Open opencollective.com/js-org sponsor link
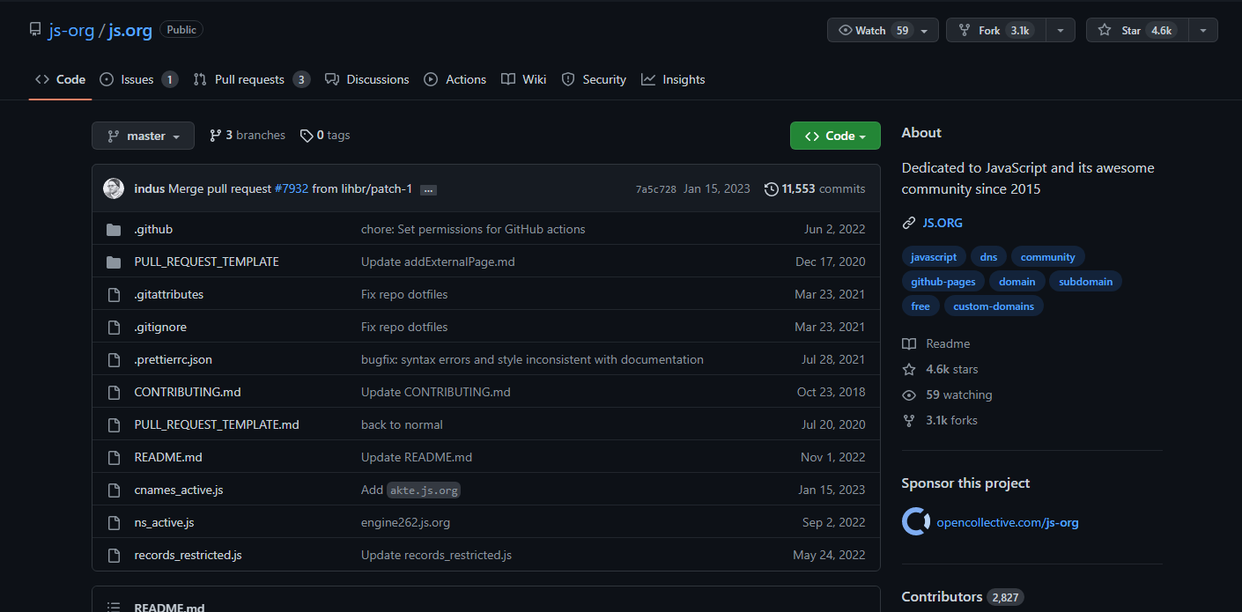Screen dimensions: 1242x612 click(1008, 522)
